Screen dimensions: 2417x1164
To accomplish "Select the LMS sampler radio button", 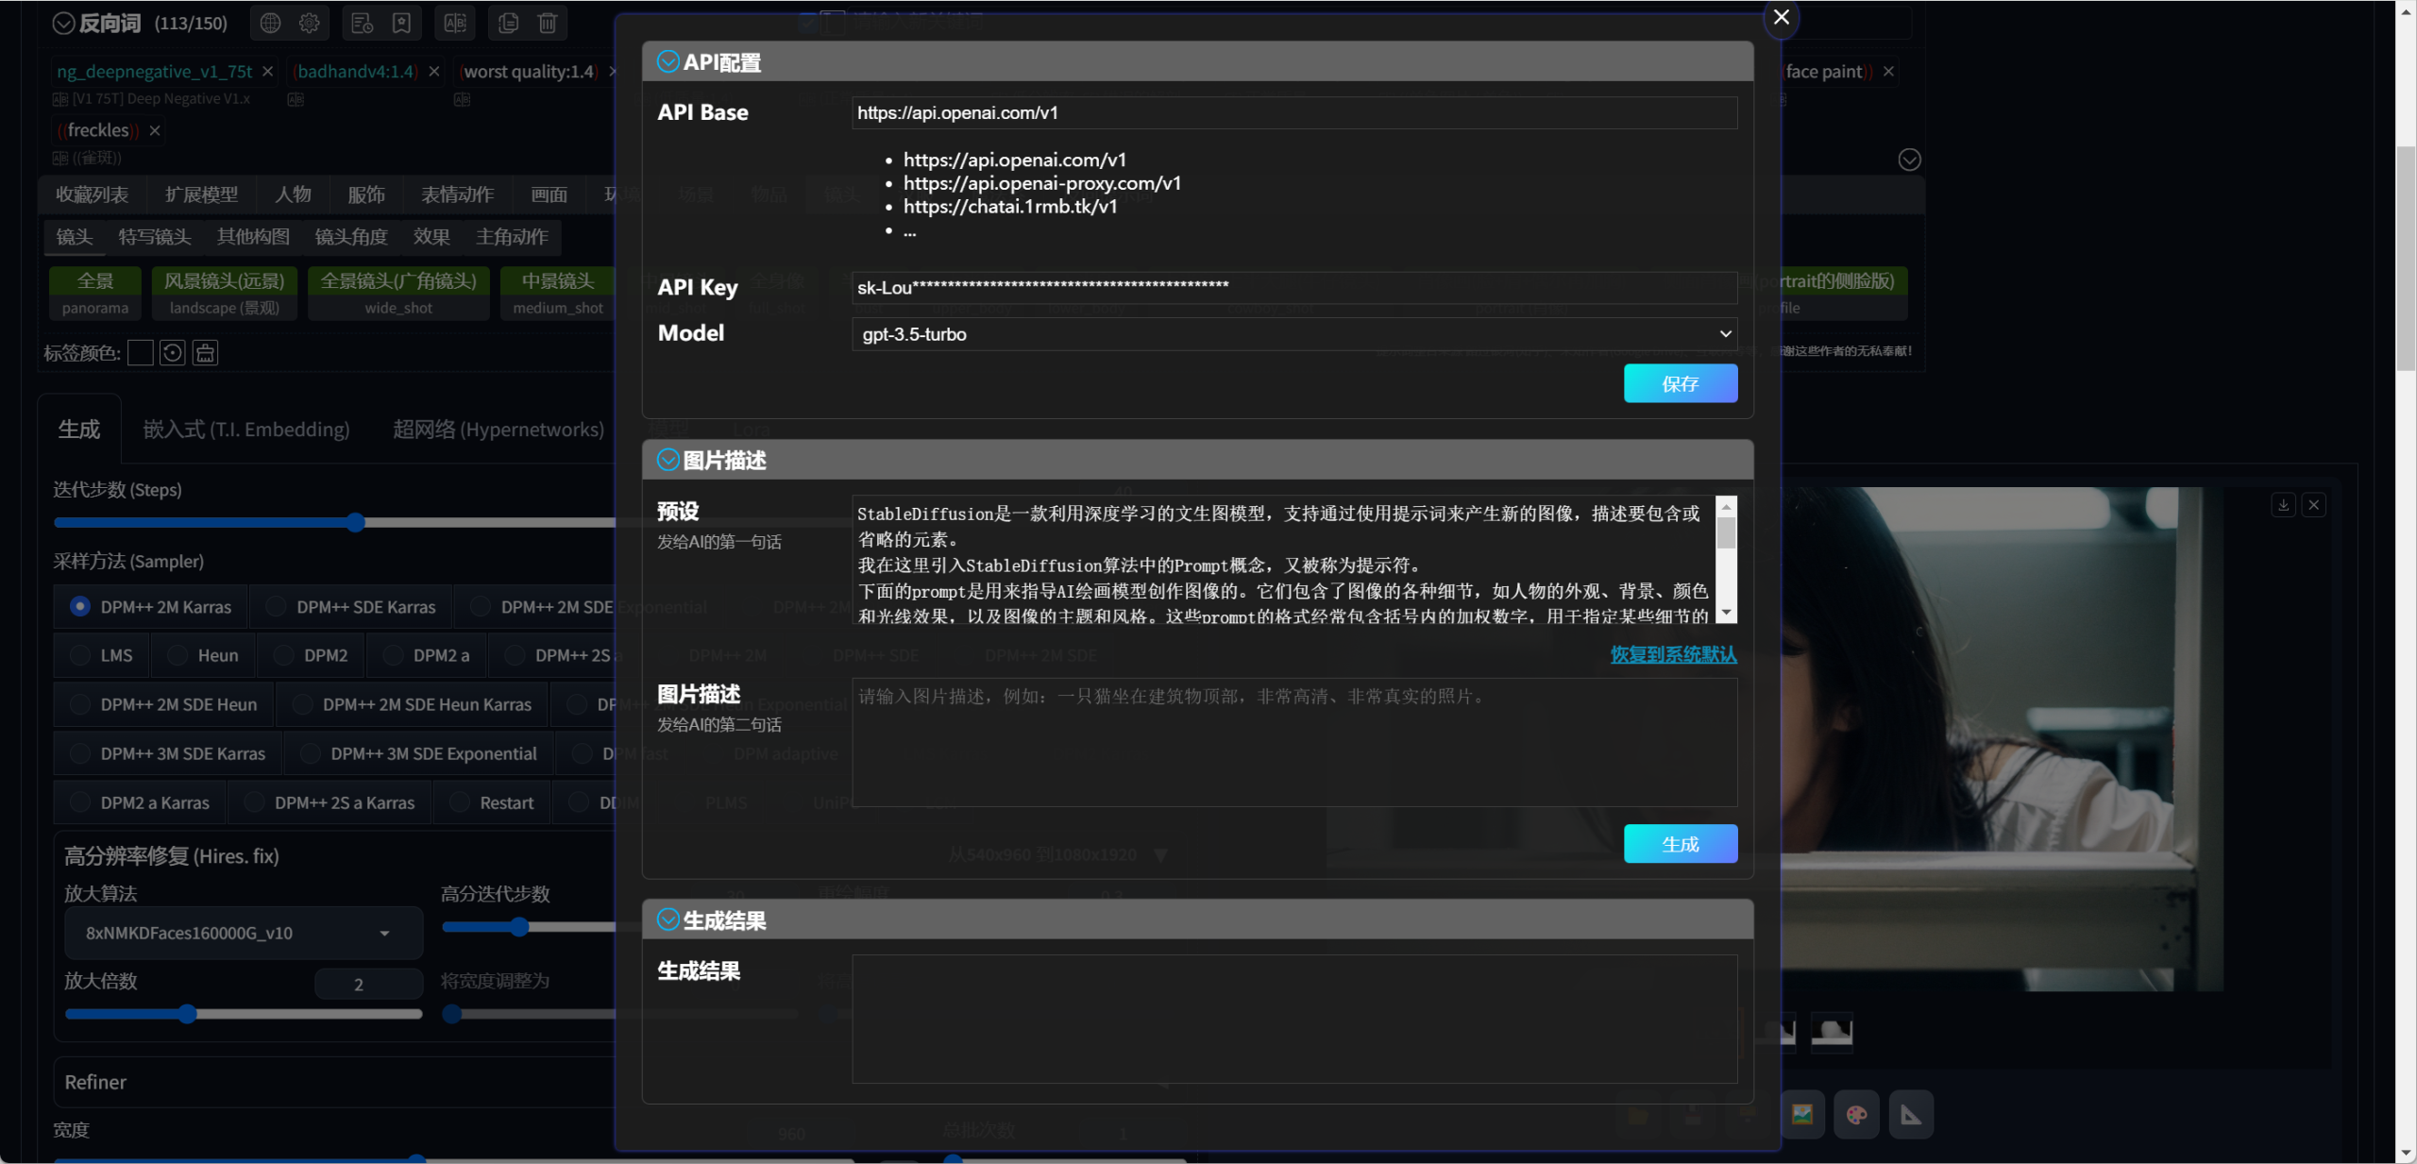I will tap(80, 655).
